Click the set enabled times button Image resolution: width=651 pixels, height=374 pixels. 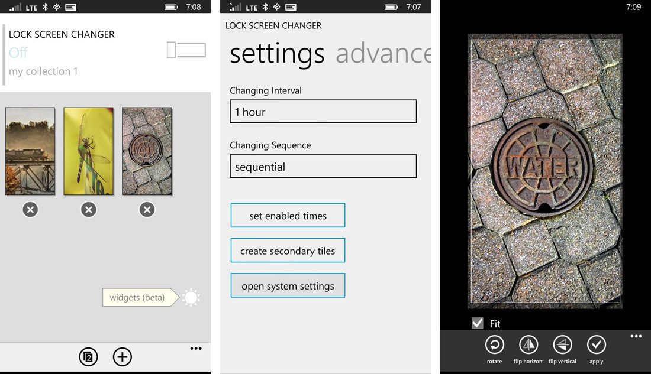click(x=288, y=215)
